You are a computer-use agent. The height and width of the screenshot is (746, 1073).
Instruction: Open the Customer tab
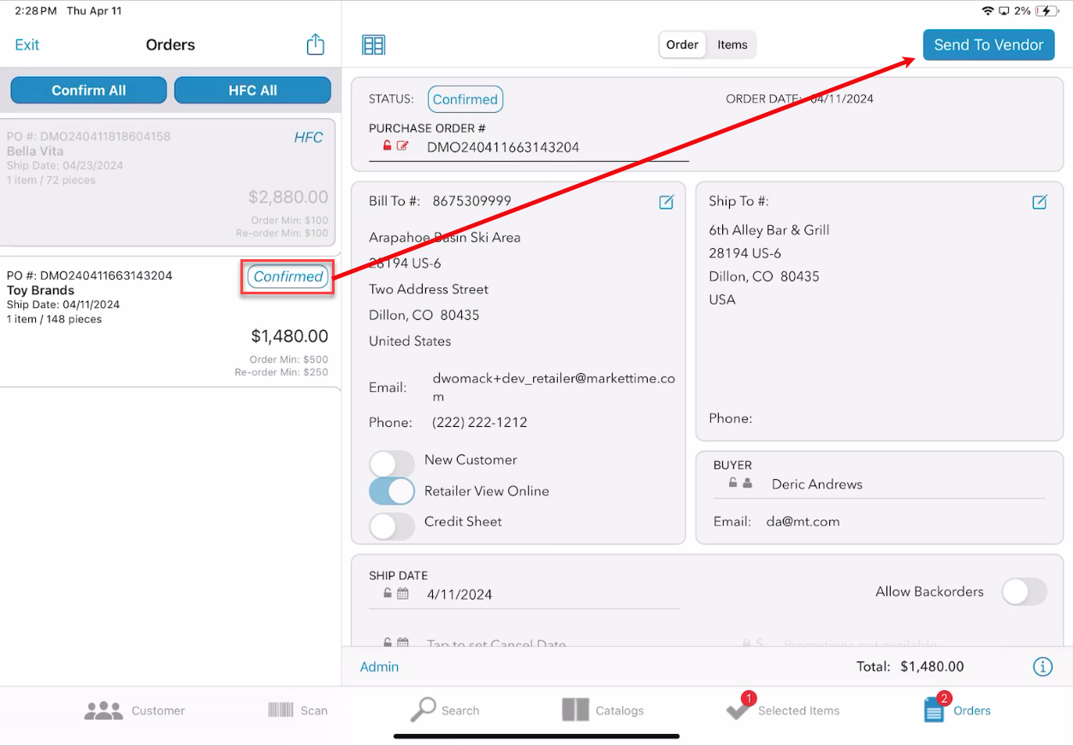point(134,710)
